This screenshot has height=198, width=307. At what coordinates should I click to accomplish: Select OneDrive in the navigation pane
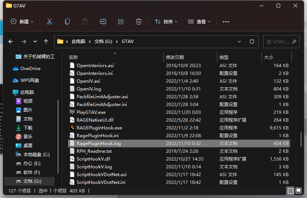[30, 69]
